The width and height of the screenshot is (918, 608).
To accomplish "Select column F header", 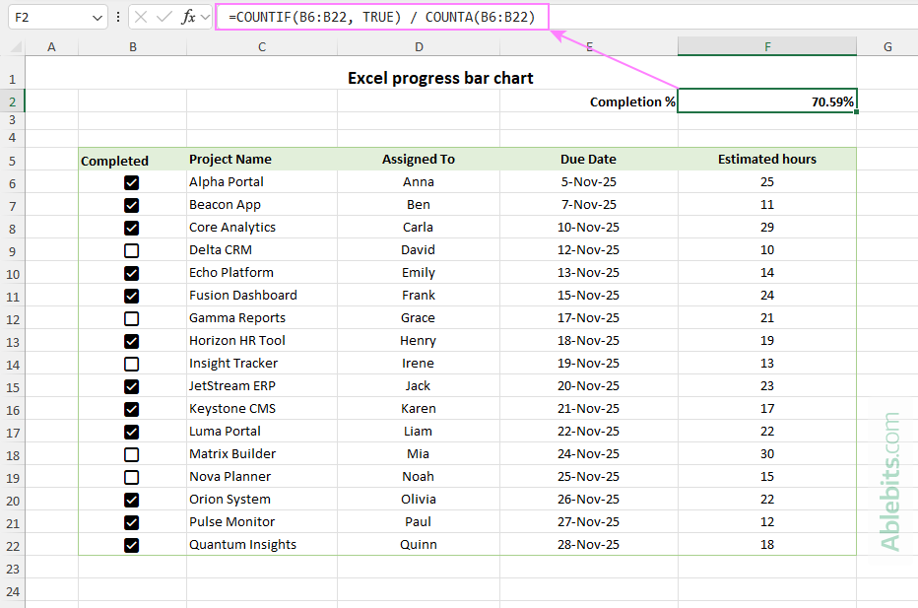I will pos(766,46).
